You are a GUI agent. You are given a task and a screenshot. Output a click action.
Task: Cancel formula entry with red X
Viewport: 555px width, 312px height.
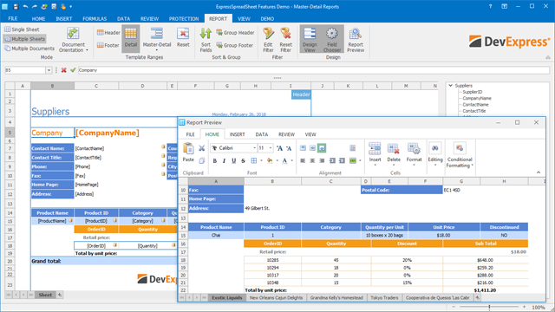point(63,70)
